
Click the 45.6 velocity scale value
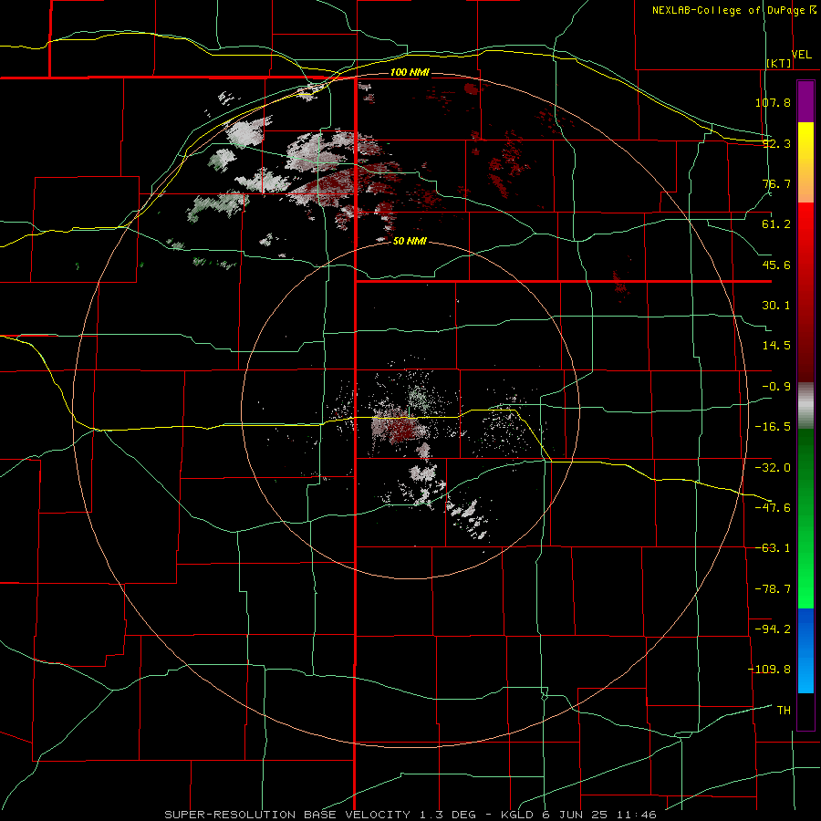tap(776, 265)
